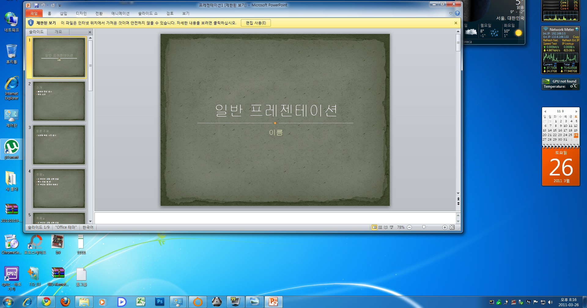Select the cpuz shortcut desktop icon
This screenshot has width=587, height=308.
pyautogui.click(x=11, y=278)
